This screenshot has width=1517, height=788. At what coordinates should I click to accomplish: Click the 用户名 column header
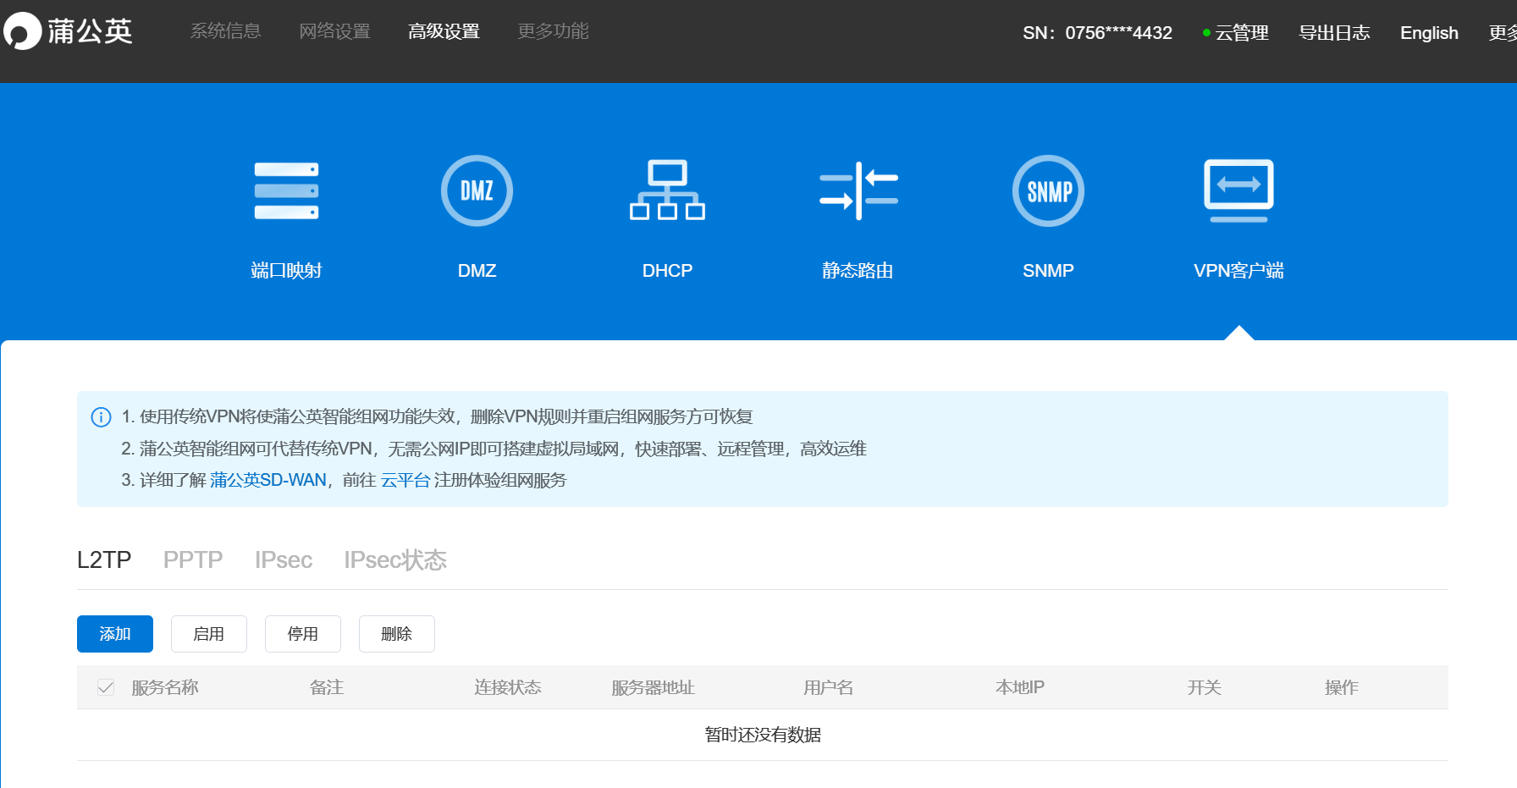[829, 687]
